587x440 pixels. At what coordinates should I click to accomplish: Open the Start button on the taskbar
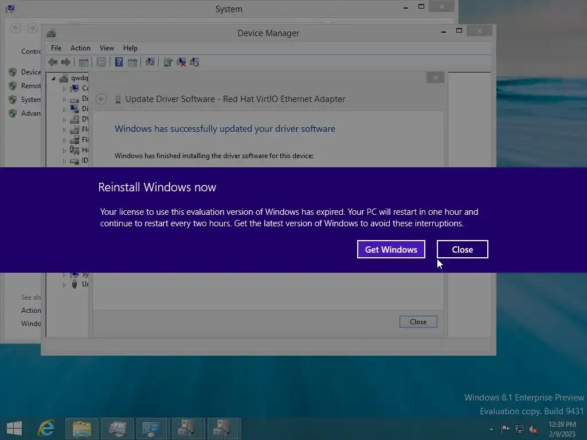click(14, 428)
